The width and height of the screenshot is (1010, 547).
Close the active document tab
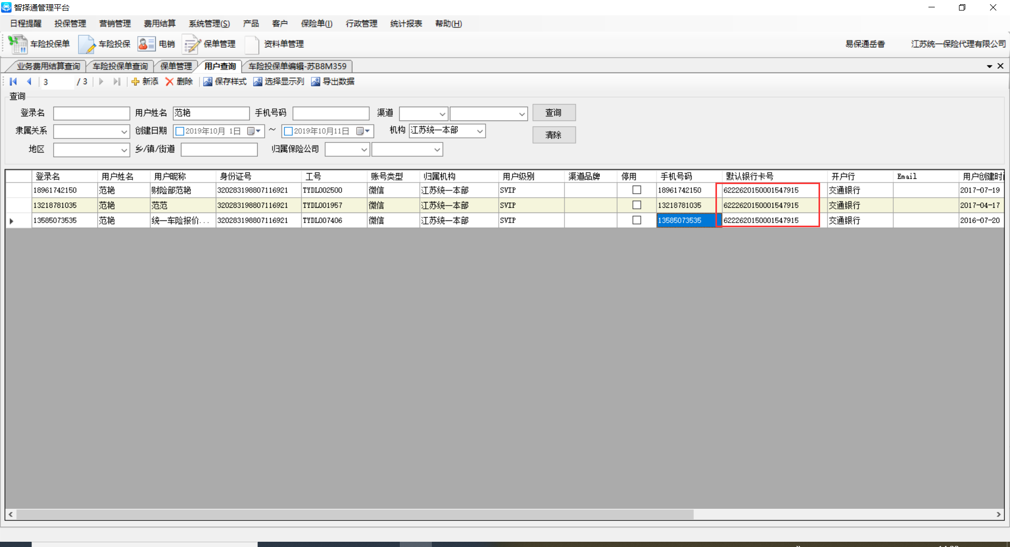(1001, 66)
